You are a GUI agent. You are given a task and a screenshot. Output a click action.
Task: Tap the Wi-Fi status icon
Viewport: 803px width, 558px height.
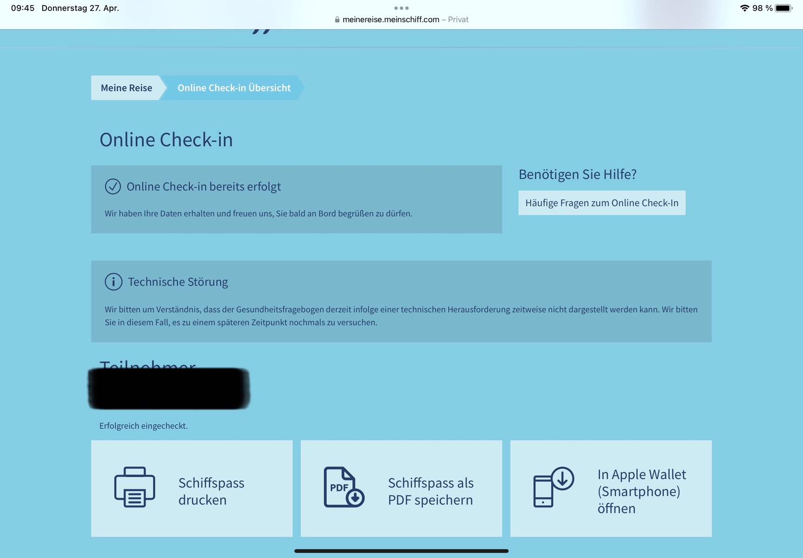[744, 8]
